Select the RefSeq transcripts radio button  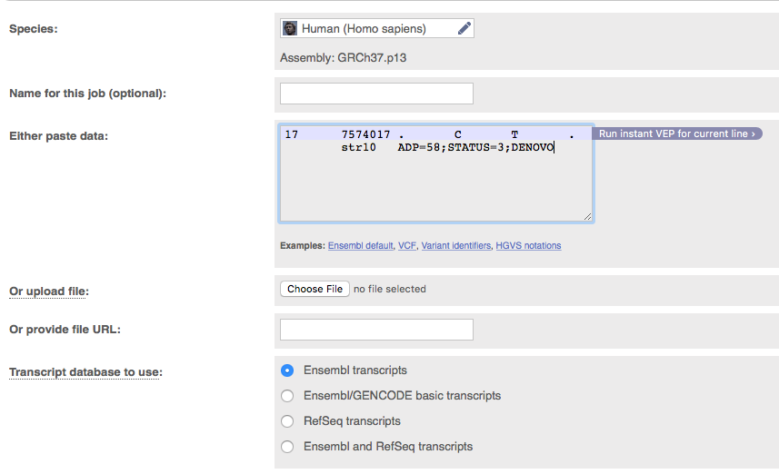pos(287,421)
